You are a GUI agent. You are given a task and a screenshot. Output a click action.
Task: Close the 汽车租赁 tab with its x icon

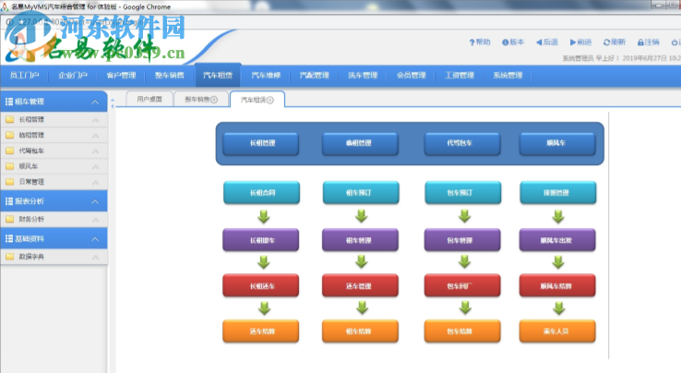270,100
